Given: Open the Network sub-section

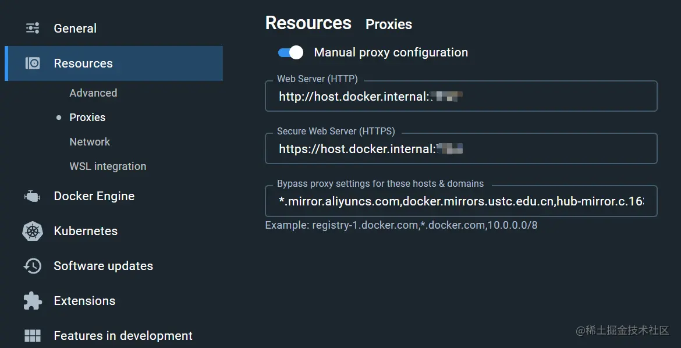Looking at the screenshot, I should pyautogui.click(x=90, y=142).
